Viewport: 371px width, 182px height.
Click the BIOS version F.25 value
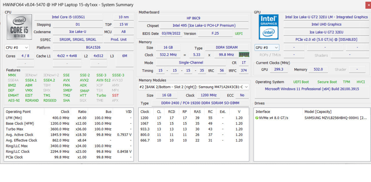coord(215,33)
